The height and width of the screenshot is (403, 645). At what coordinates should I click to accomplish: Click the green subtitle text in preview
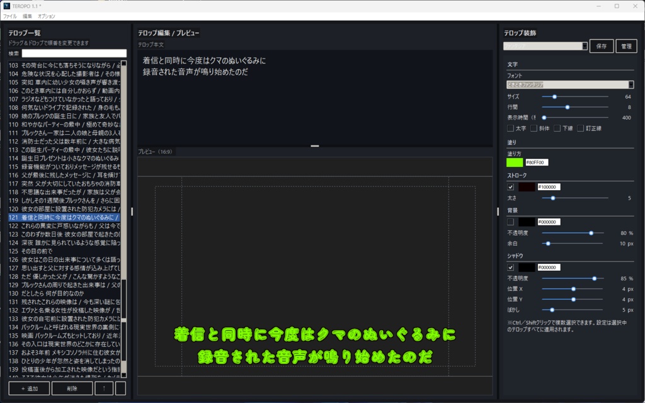315,346
